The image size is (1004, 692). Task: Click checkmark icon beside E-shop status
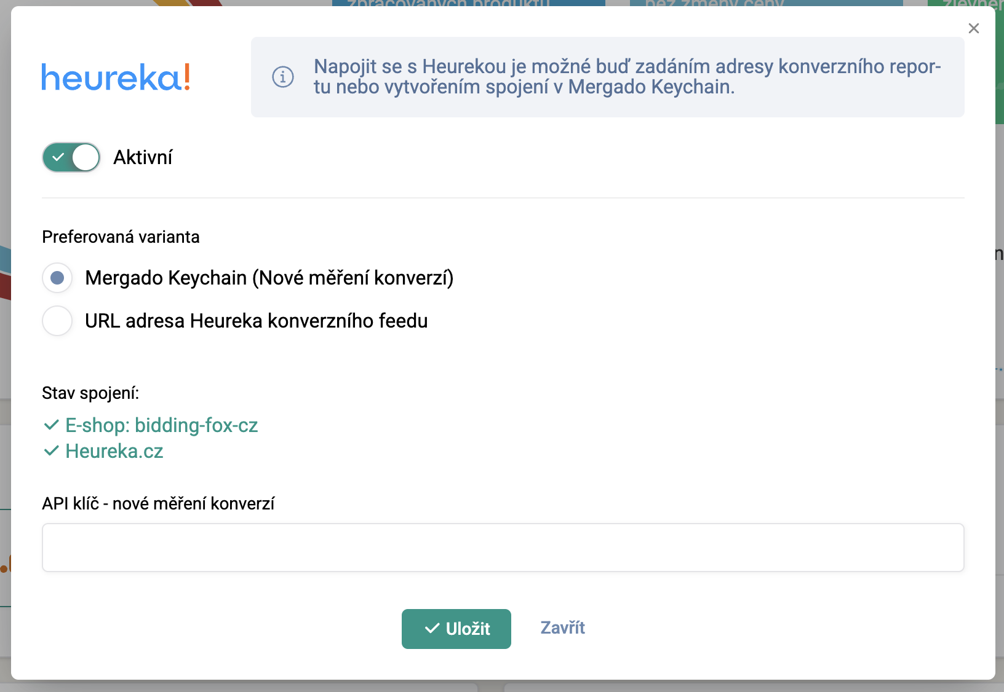click(x=51, y=425)
